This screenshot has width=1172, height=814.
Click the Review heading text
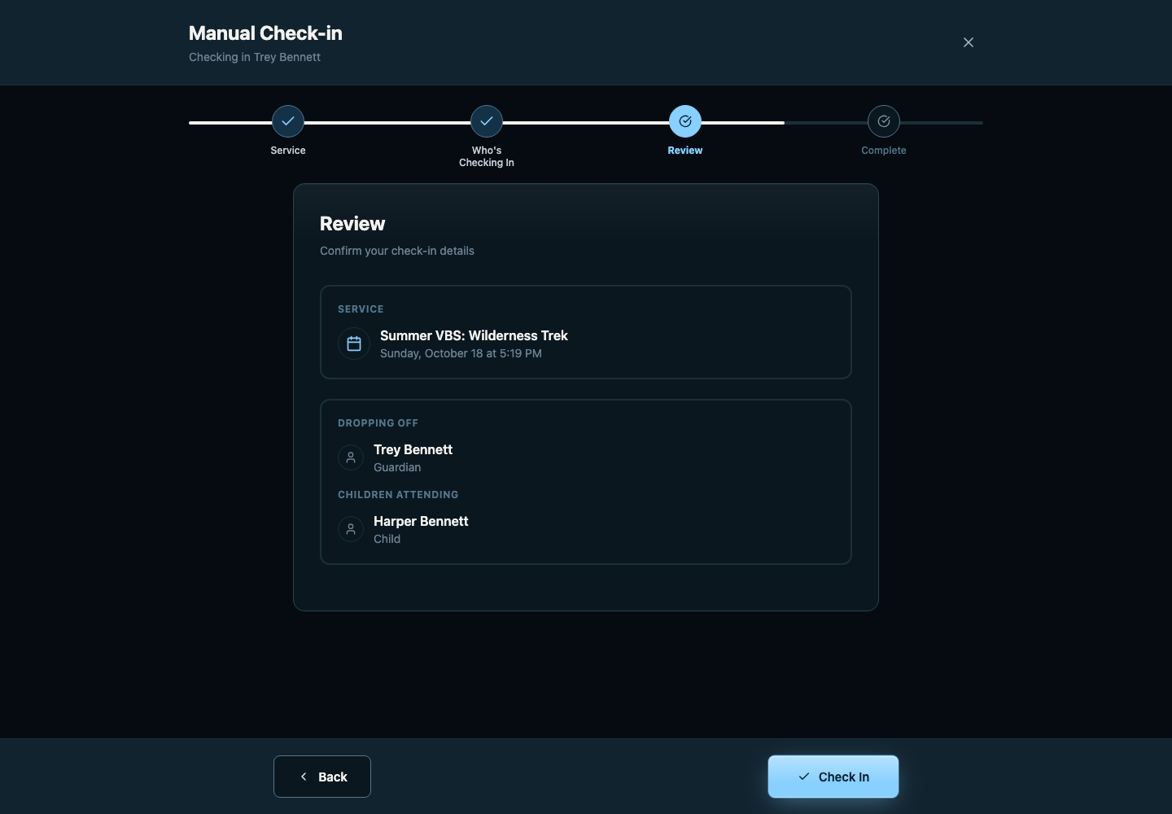[352, 224]
